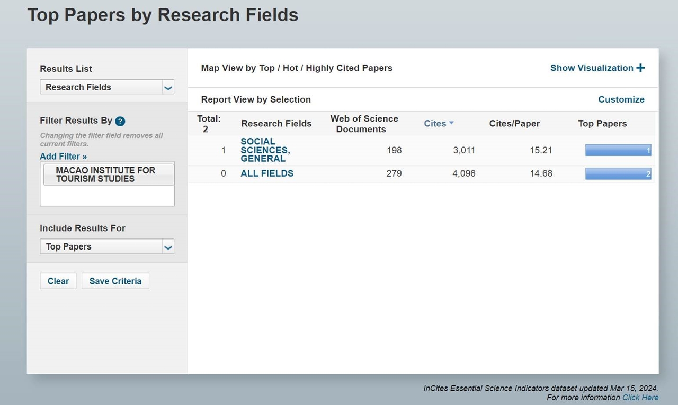Click the plus icon beside Show Visualization
This screenshot has height=405, width=678.
tap(640, 68)
